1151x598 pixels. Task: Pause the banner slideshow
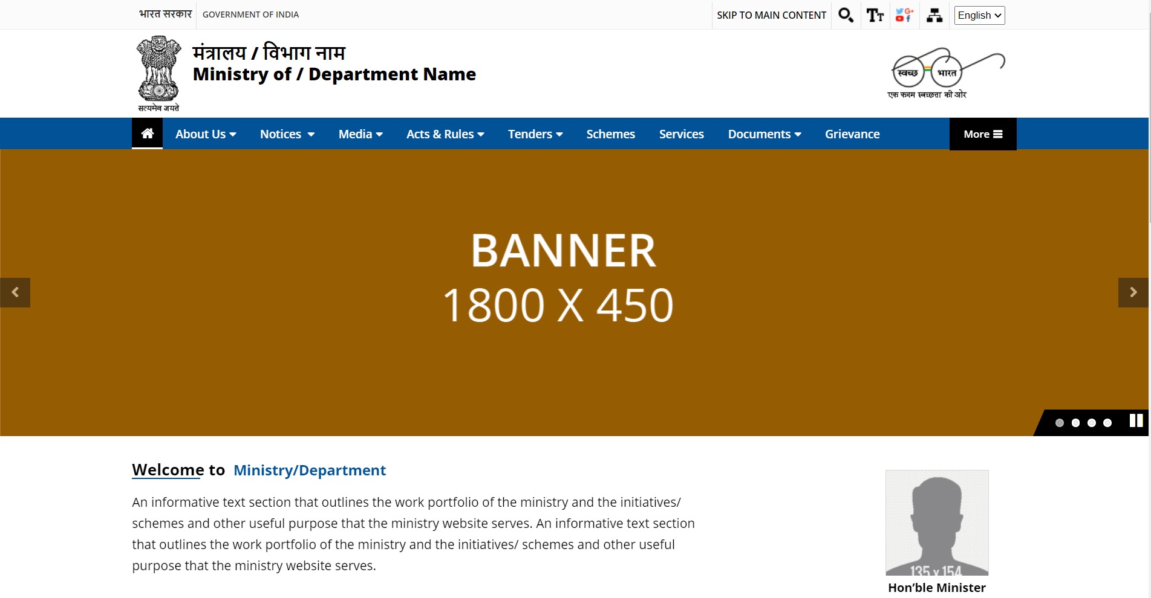click(x=1136, y=421)
